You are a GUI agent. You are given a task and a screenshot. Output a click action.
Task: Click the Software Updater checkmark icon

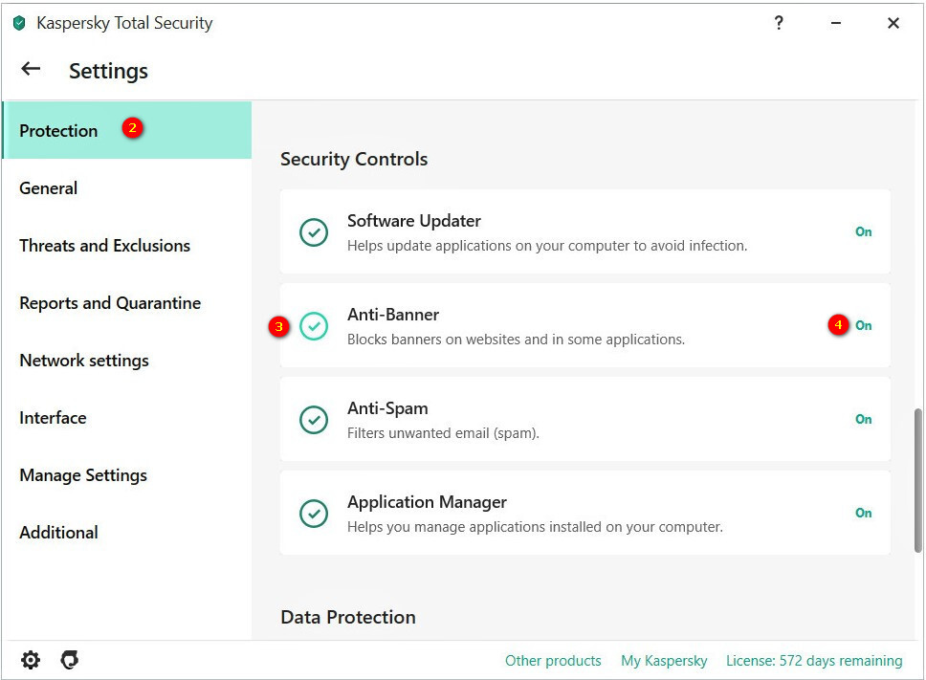tap(314, 232)
